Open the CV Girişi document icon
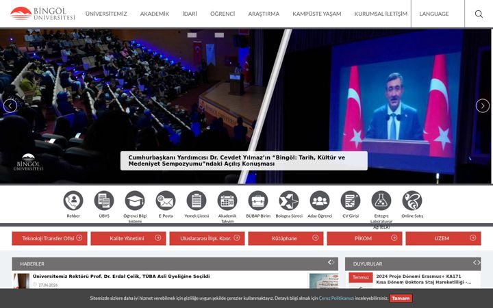 tap(351, 201)
